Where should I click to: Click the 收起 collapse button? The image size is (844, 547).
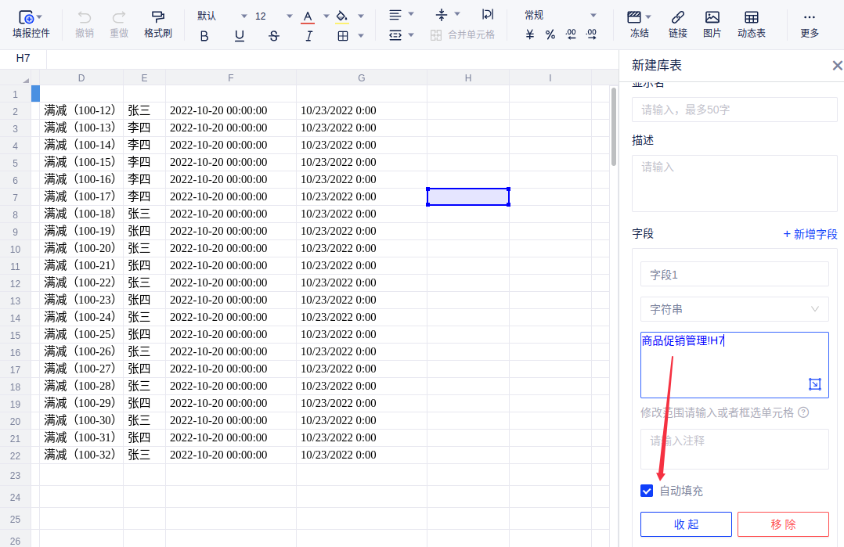click(x=686, y=524)
